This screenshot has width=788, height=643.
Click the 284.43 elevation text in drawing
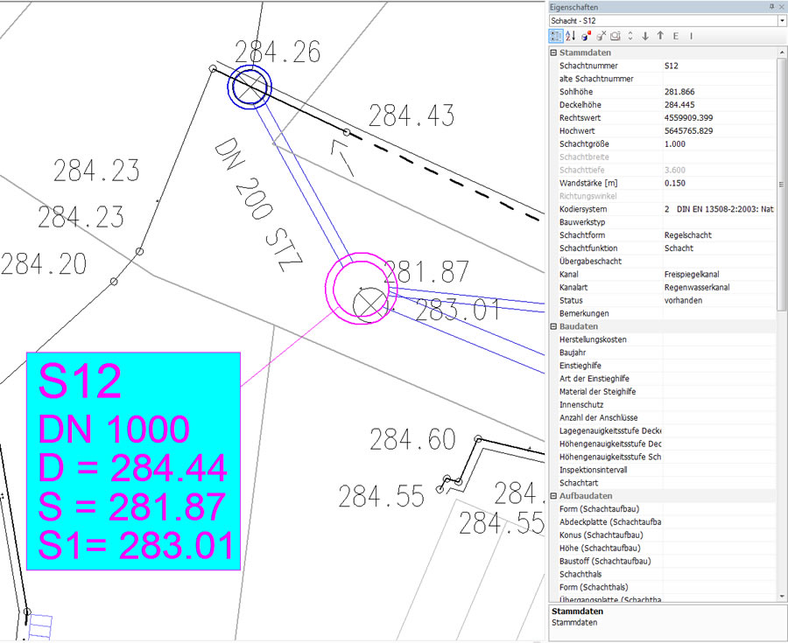tap(412, 116)
